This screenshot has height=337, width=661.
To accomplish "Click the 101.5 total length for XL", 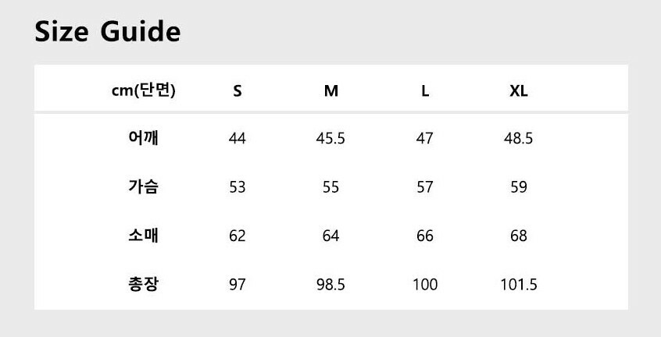I will tap(519, 285).
